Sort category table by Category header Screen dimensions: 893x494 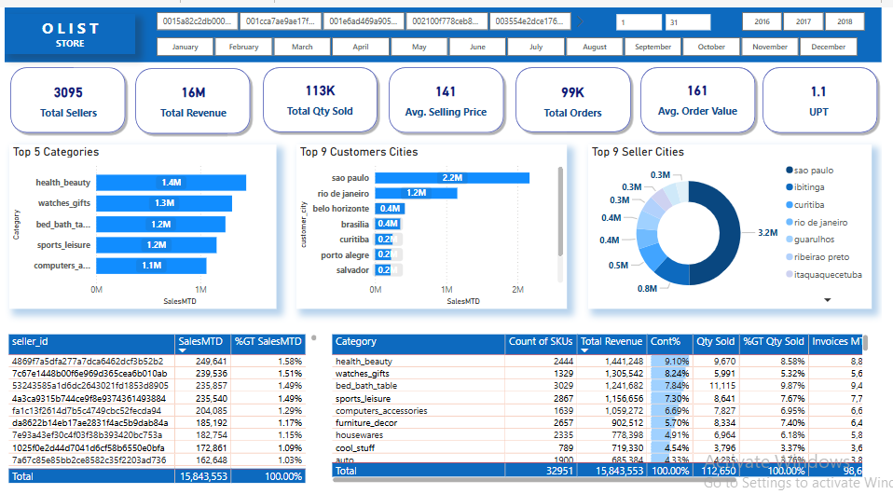click(419, 342)
